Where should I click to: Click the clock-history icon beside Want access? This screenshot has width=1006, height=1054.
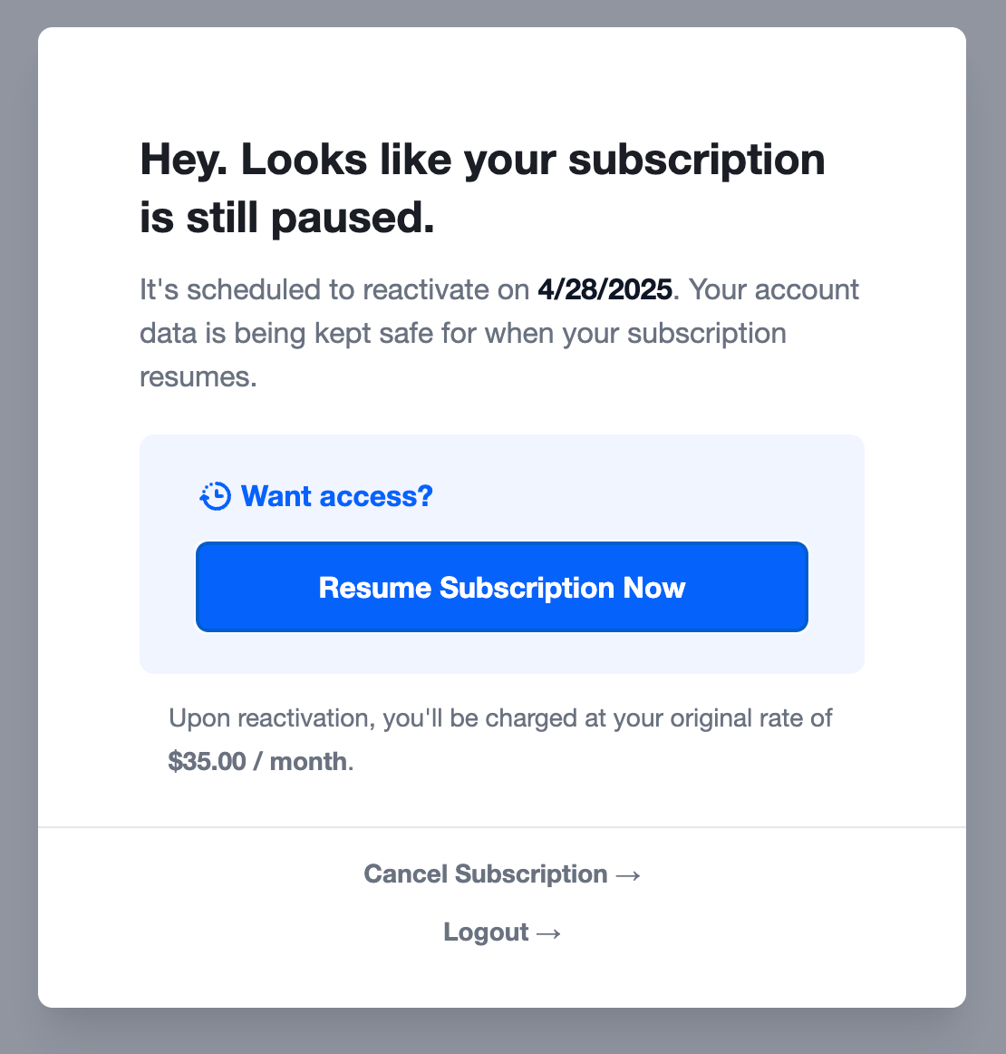pyautogui.click(x=216, y=496)
